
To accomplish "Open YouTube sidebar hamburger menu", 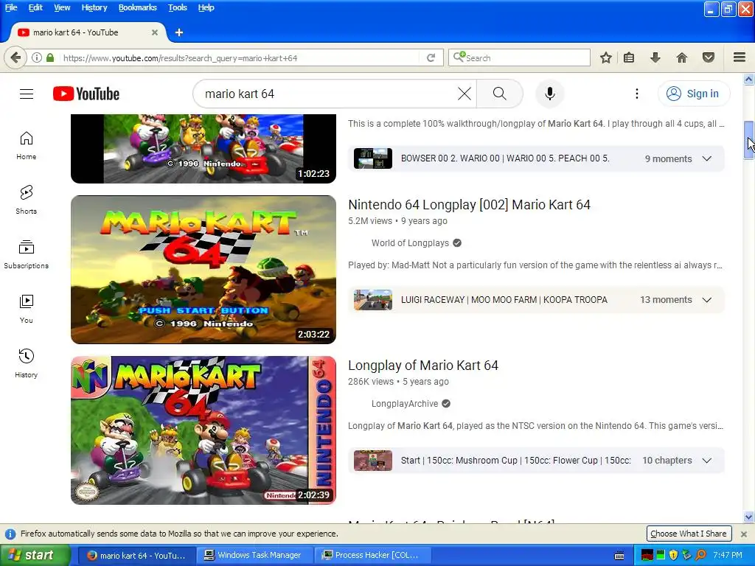I will coord(27,94).
